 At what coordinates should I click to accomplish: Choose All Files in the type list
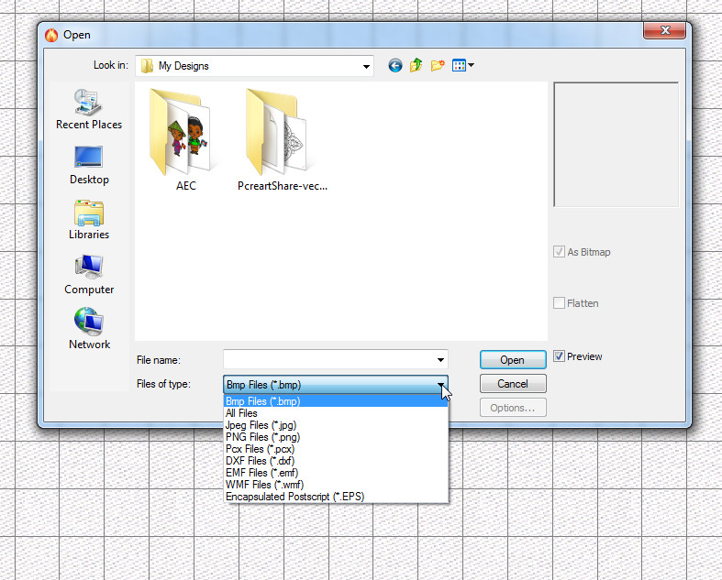[336, 413]
